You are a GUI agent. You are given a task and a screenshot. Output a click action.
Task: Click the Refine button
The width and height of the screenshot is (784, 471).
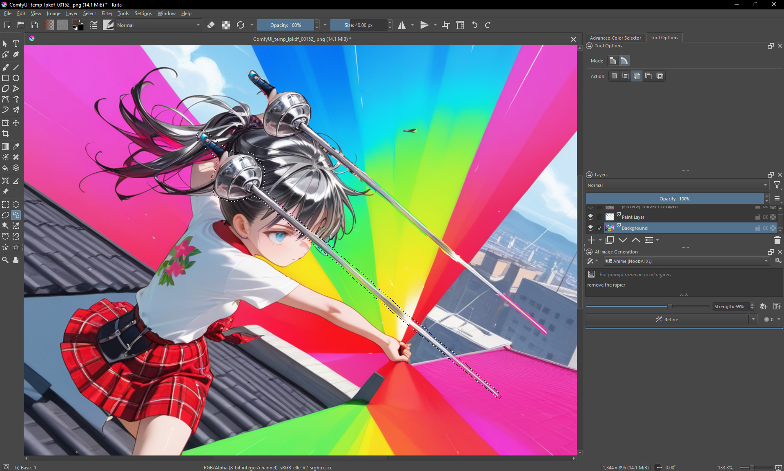pyautogui.click(x=667, y=320)
